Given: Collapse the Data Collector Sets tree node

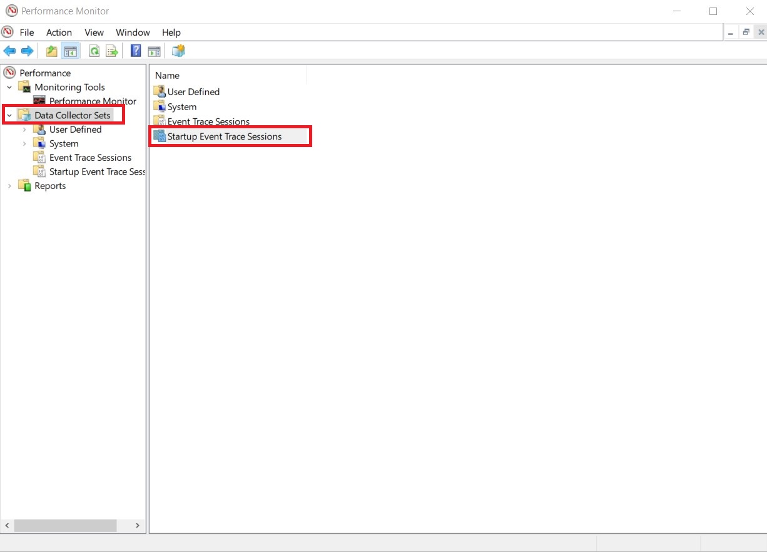Looking at the screenshot, I should [9, 115].
